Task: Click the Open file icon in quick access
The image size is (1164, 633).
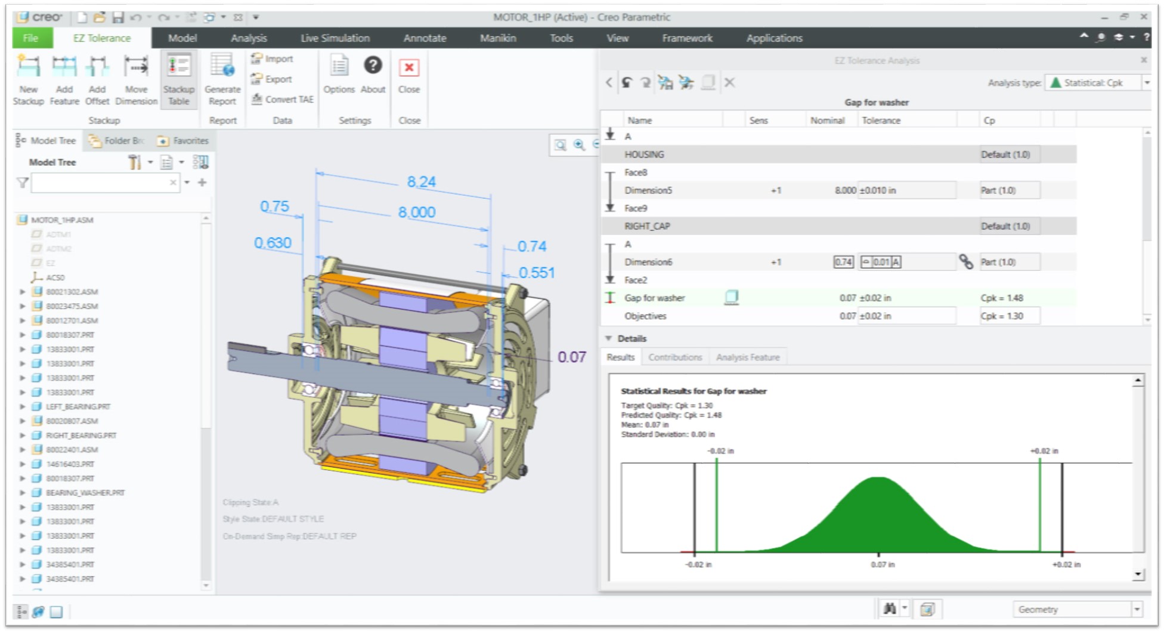Action: tap(100, 17)
